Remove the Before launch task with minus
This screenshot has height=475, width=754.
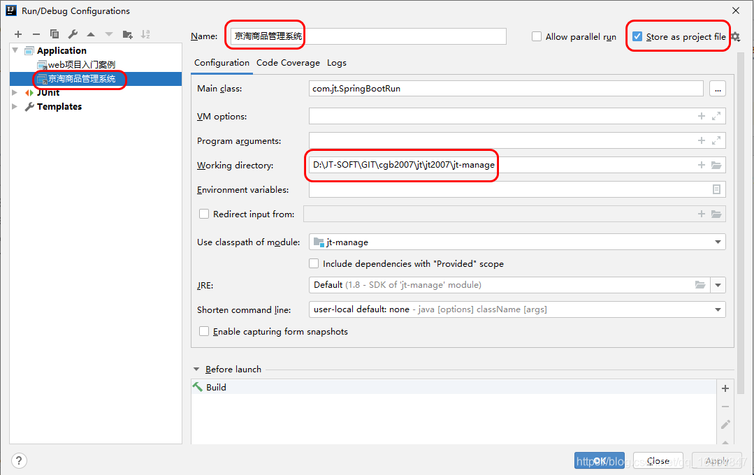click(725, 407)
